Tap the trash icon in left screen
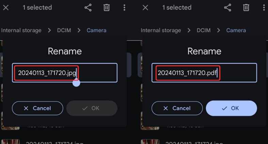The image size is (268, 144). click(x=107, y=8)
